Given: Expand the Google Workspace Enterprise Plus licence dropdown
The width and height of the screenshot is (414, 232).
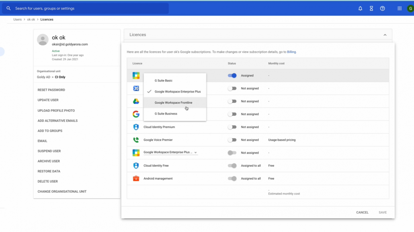Looking at the screenshot, I should click(x=196, y=153).
